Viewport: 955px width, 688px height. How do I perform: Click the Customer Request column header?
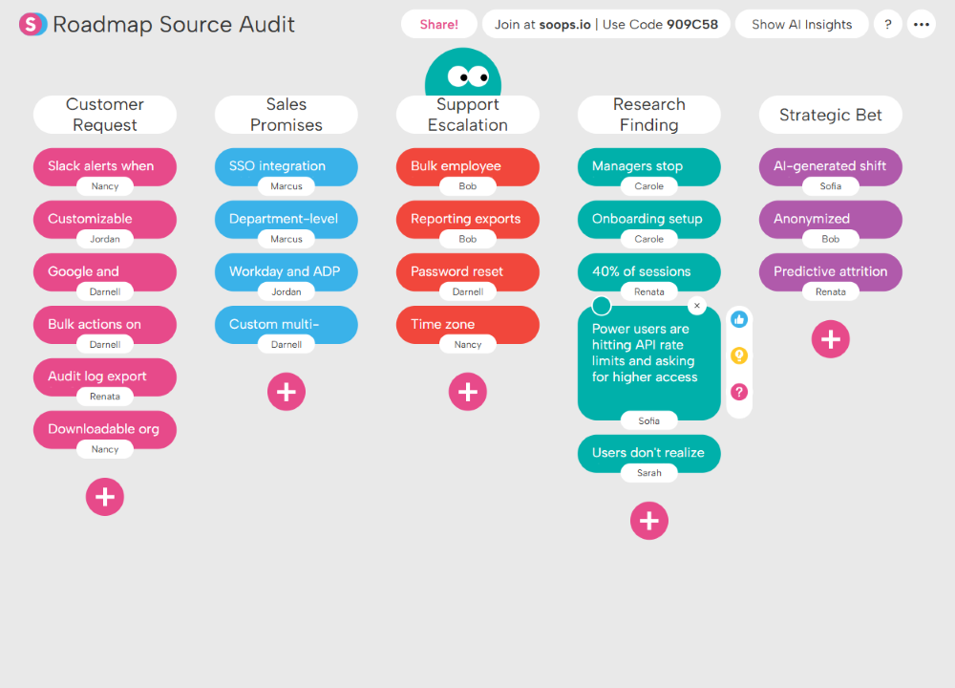coord(104,114)
